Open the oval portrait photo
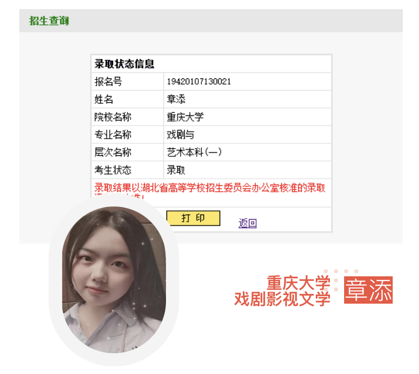Viewport: 419px width, 374px height. (x=114, y=280)
